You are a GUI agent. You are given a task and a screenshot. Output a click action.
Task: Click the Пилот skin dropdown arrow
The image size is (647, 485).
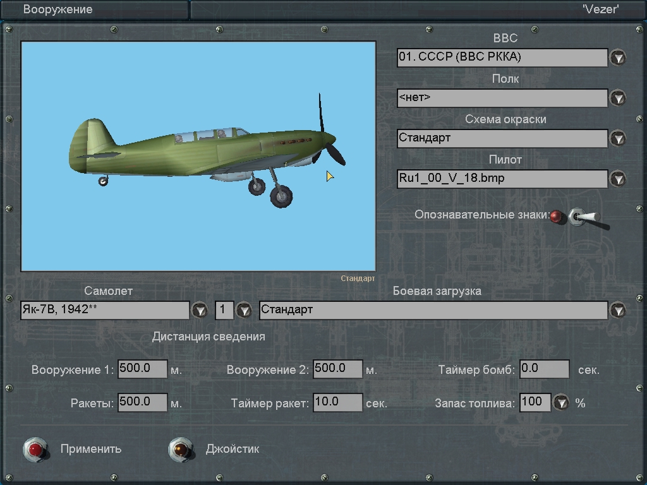point(617,179)
